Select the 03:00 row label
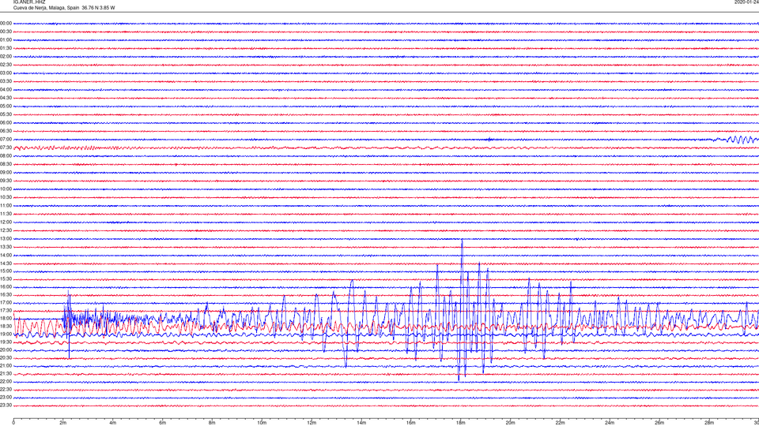Screen dimensions: 759x426 6,73
